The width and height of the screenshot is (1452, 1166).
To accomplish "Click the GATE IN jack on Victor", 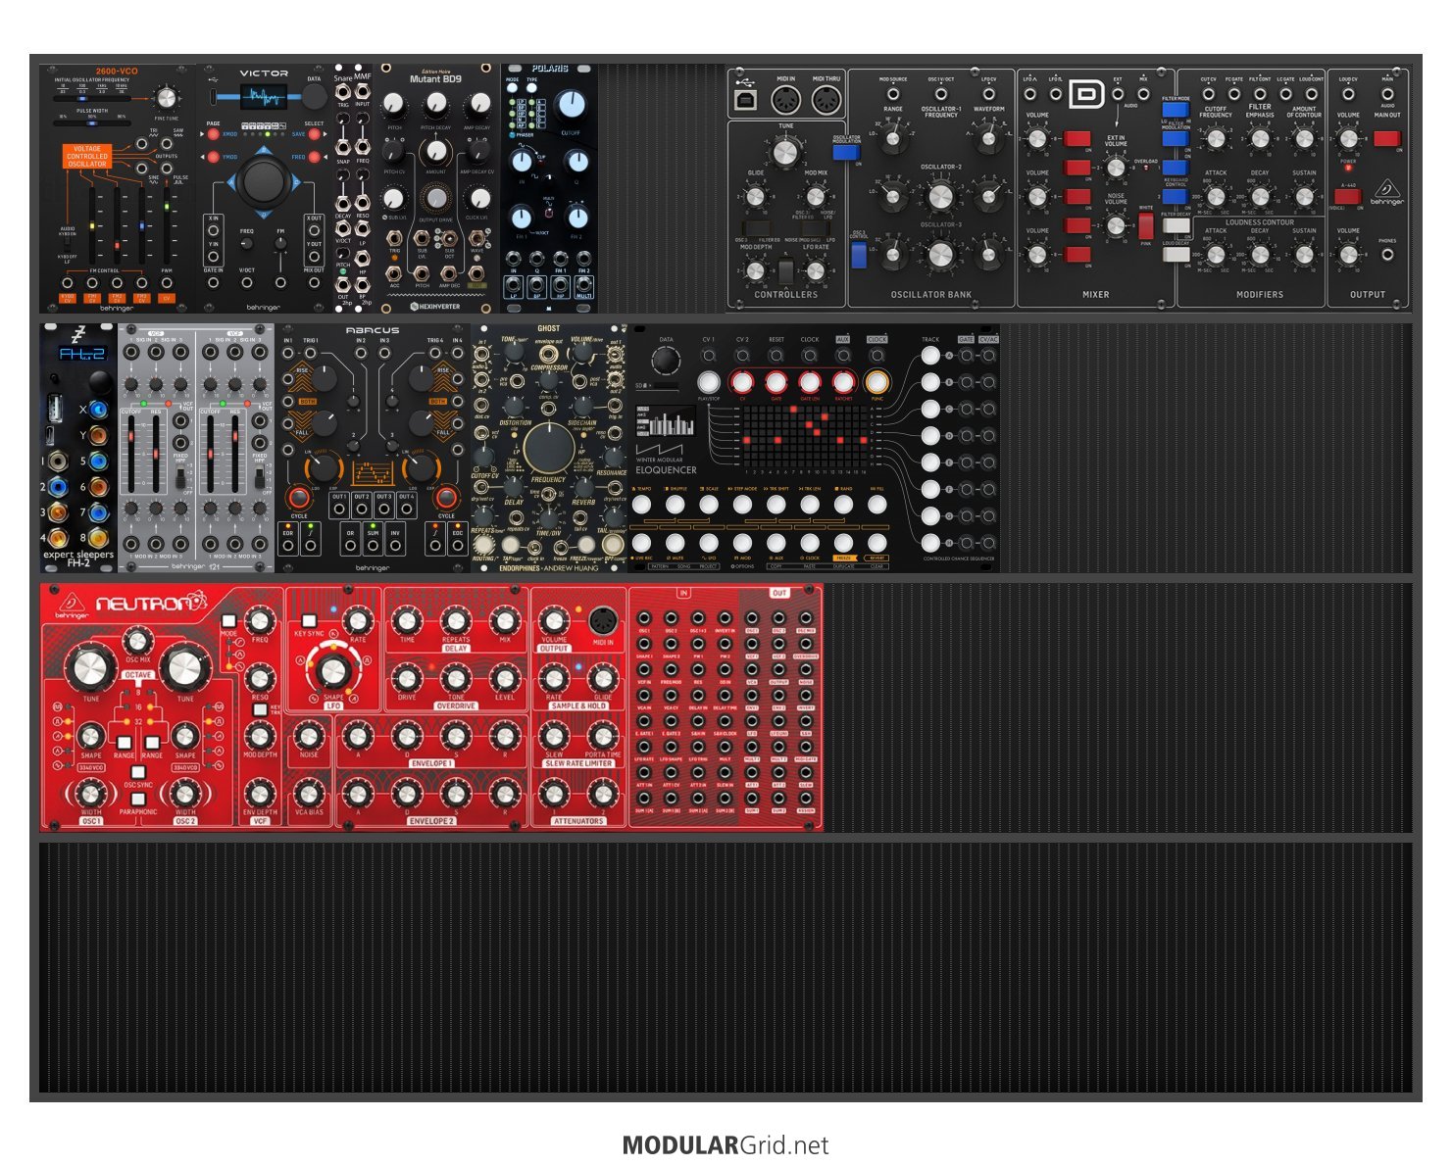I will point(214,282).
